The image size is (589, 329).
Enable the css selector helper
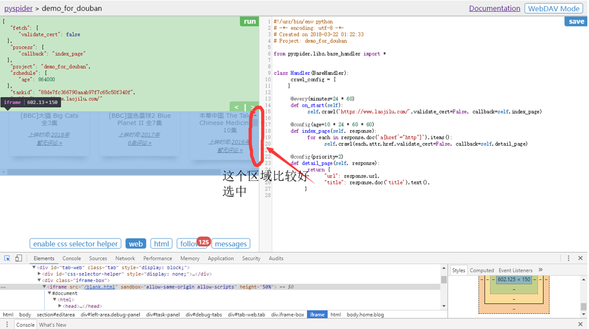pyautogui.click(x=75, y=244)
